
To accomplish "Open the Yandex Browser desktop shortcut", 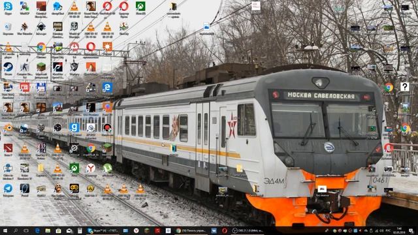I will tap(91, 168).
